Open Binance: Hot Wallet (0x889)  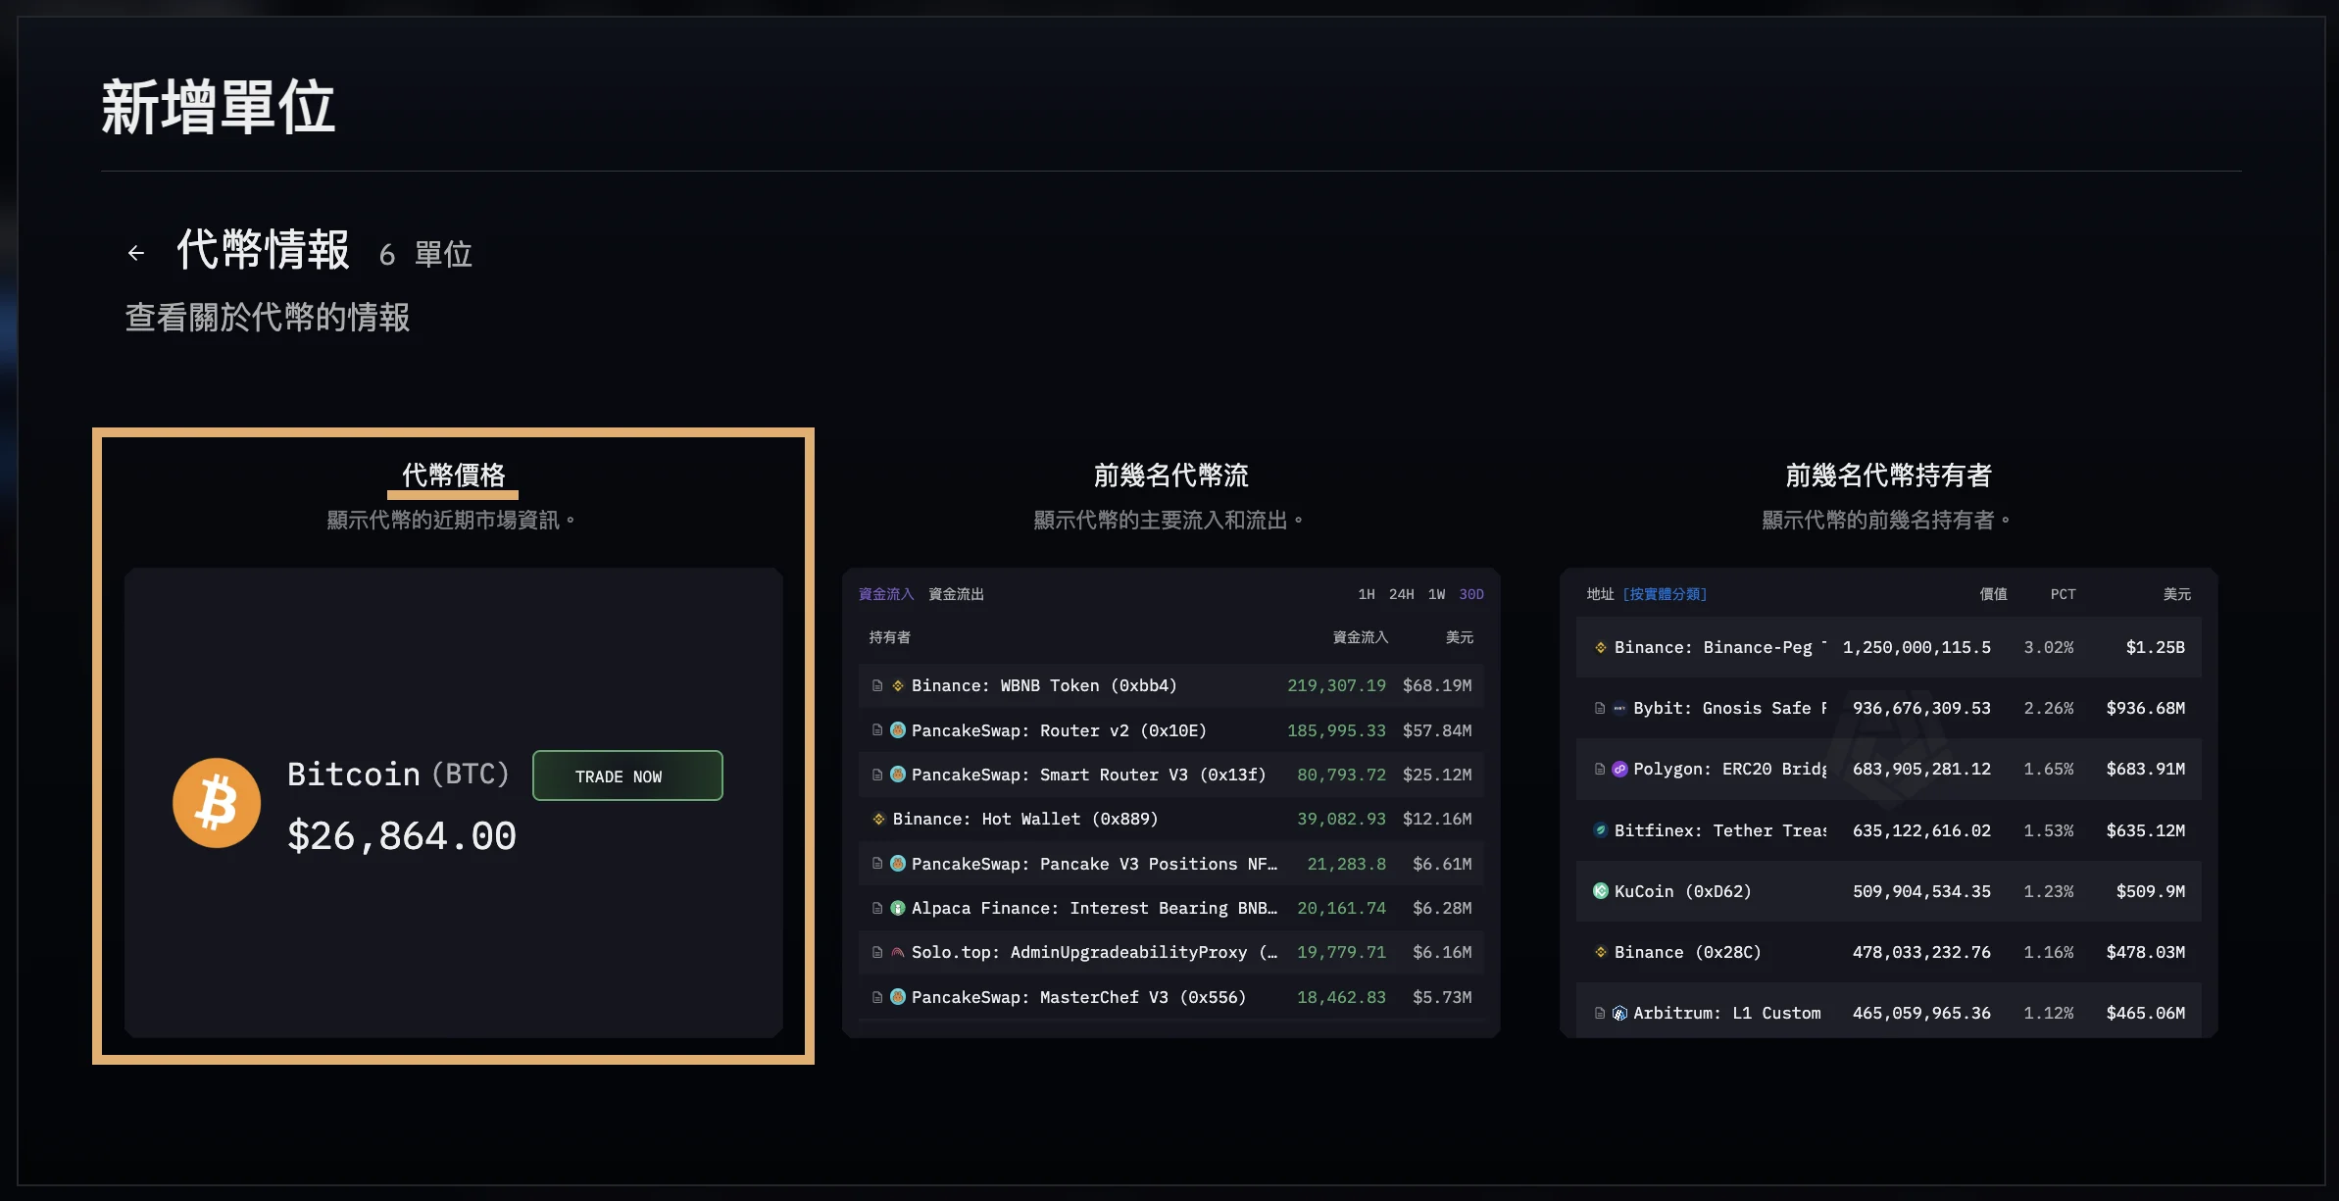pyautogui.click(x=1025, y=819)
